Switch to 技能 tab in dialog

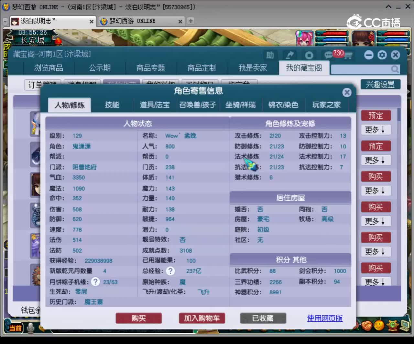pos(112,105)
